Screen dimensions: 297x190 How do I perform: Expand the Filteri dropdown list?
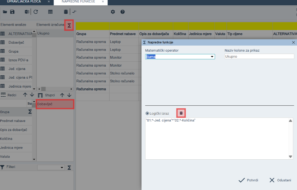(x=62, y=167)
